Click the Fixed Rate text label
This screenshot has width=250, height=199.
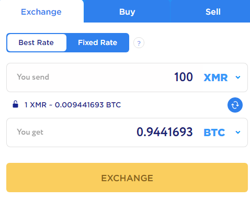tap(98, 42)
